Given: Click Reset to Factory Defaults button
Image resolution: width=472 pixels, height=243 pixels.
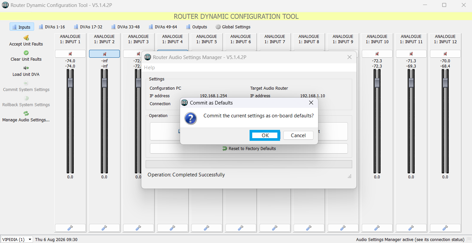Looking at the screenshot, I should 249,148.
